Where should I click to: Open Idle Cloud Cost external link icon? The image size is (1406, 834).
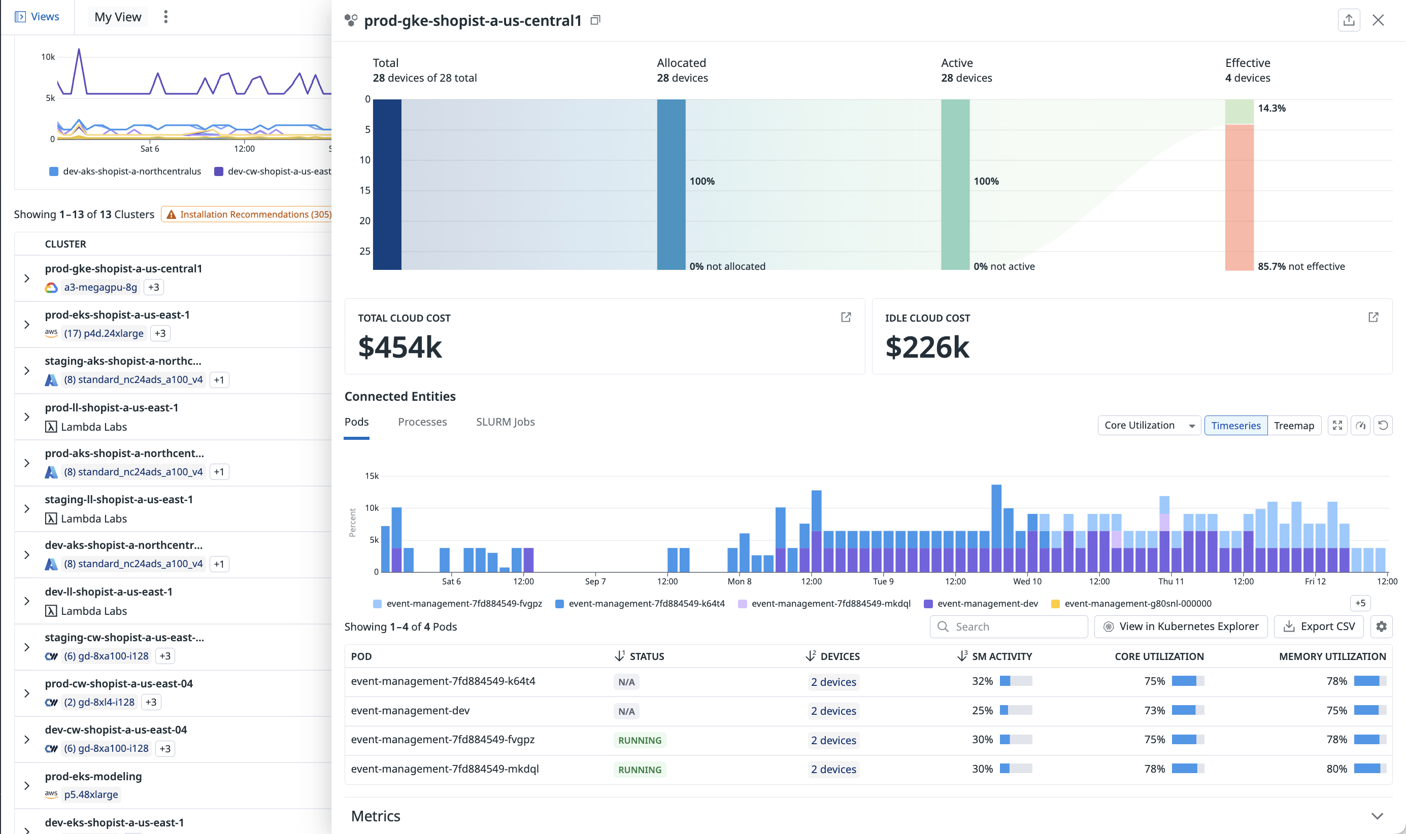[x=1373, y=317]
